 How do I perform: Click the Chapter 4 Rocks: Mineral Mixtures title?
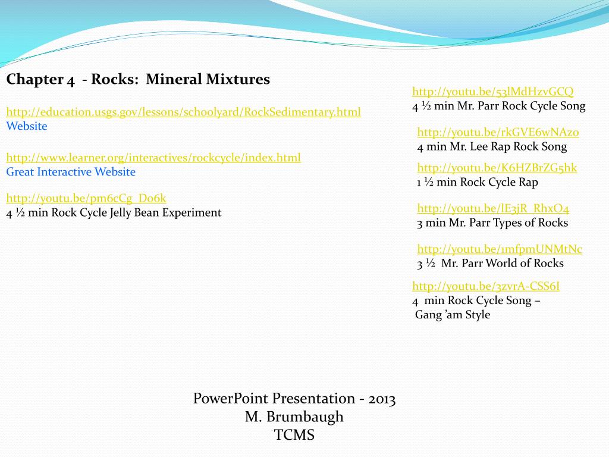(138, 79)
